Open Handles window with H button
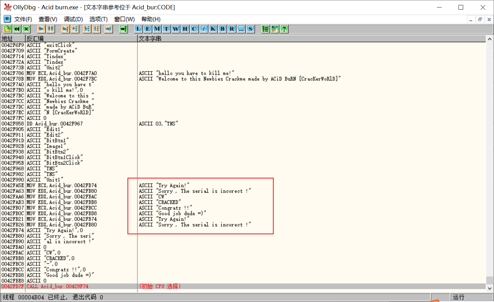 coord(185,29)
